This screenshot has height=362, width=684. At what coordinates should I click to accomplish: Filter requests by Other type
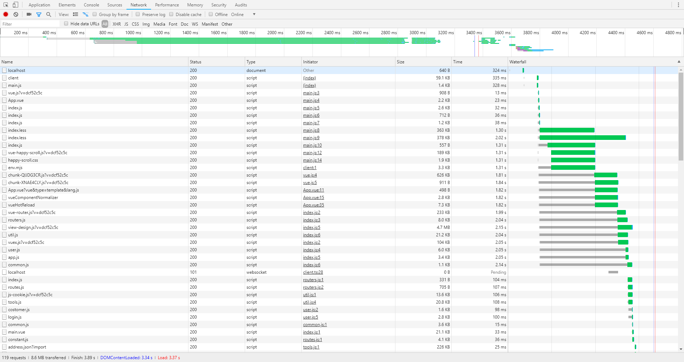[x=227, y=24]
